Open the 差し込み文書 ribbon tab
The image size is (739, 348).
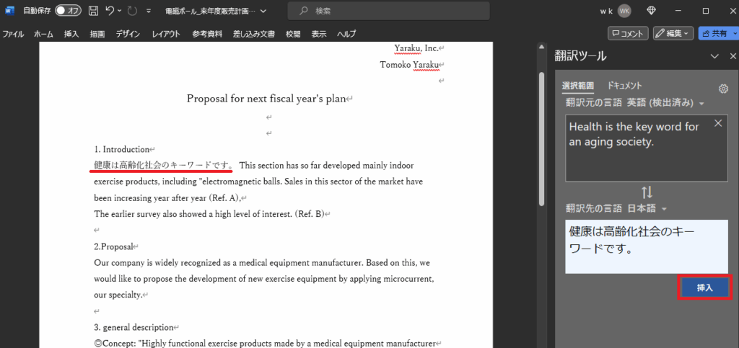253,34
